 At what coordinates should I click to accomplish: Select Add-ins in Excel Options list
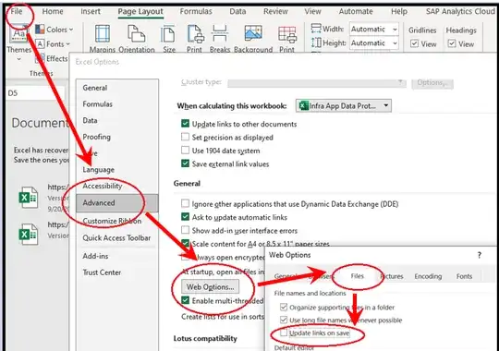[95, 256]
